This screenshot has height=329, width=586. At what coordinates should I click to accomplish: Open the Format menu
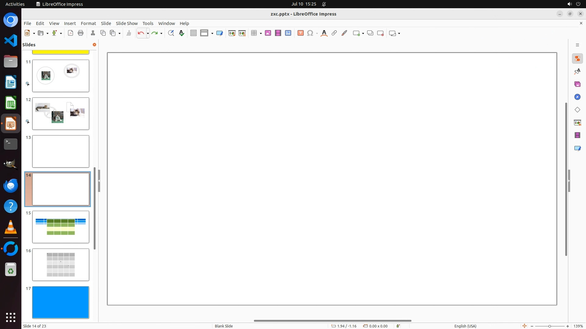[x=88, y=23]
